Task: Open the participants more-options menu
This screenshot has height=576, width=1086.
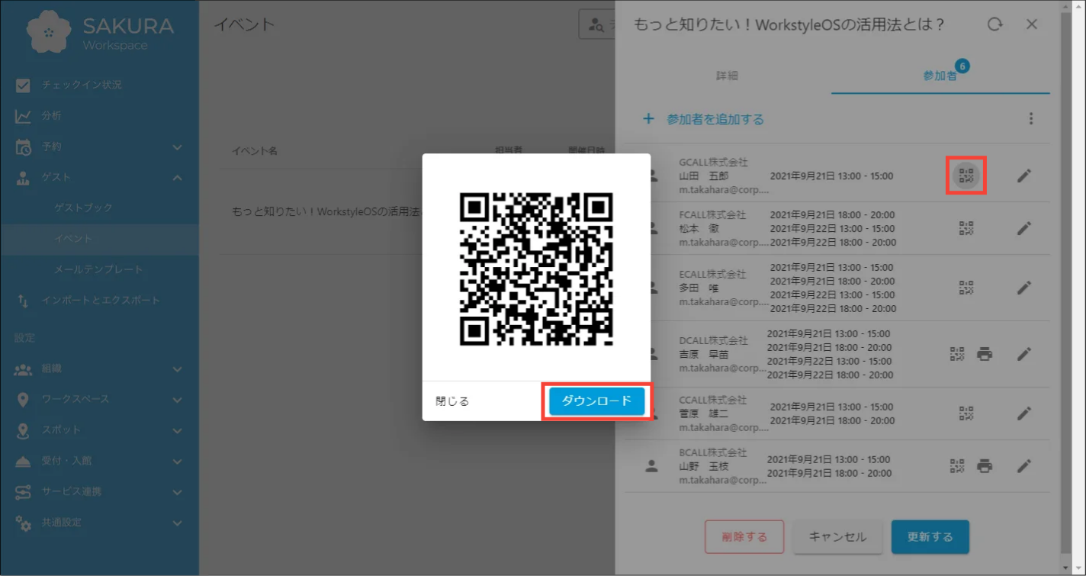Action: tap(1031, 119)
